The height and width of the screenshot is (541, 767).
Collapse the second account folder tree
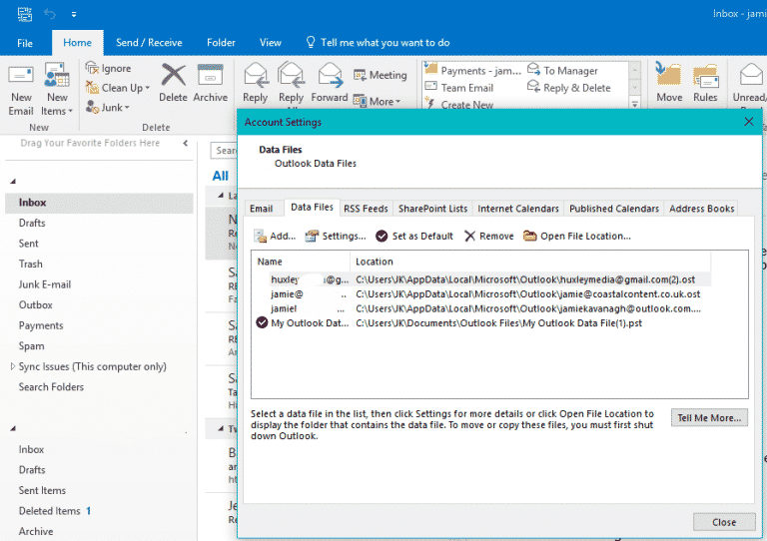pos(13,428)
